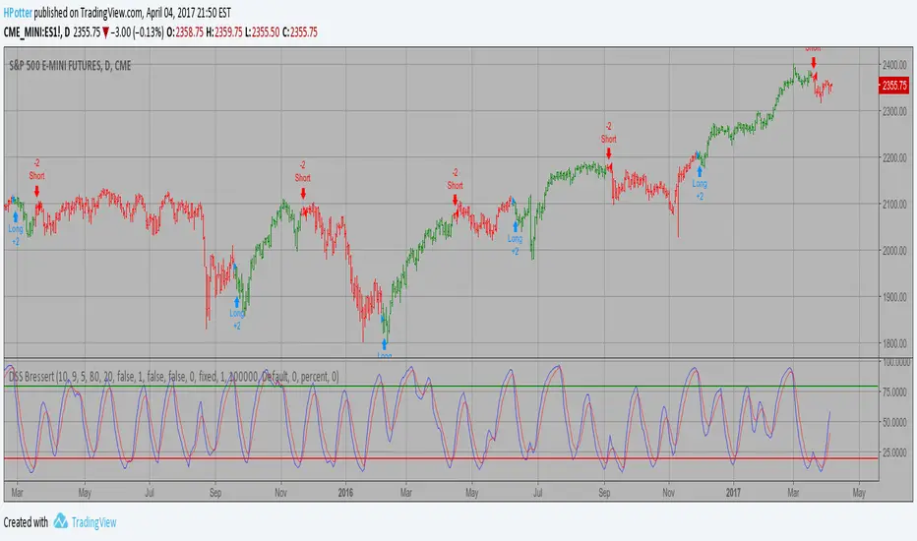Click the red Short arrow near December 2015

[303, 194]
